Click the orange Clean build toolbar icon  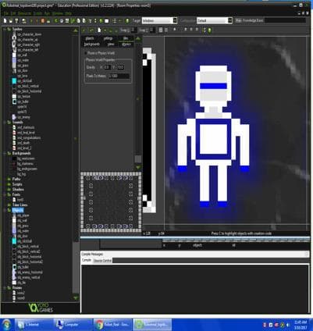pos(42,21)
